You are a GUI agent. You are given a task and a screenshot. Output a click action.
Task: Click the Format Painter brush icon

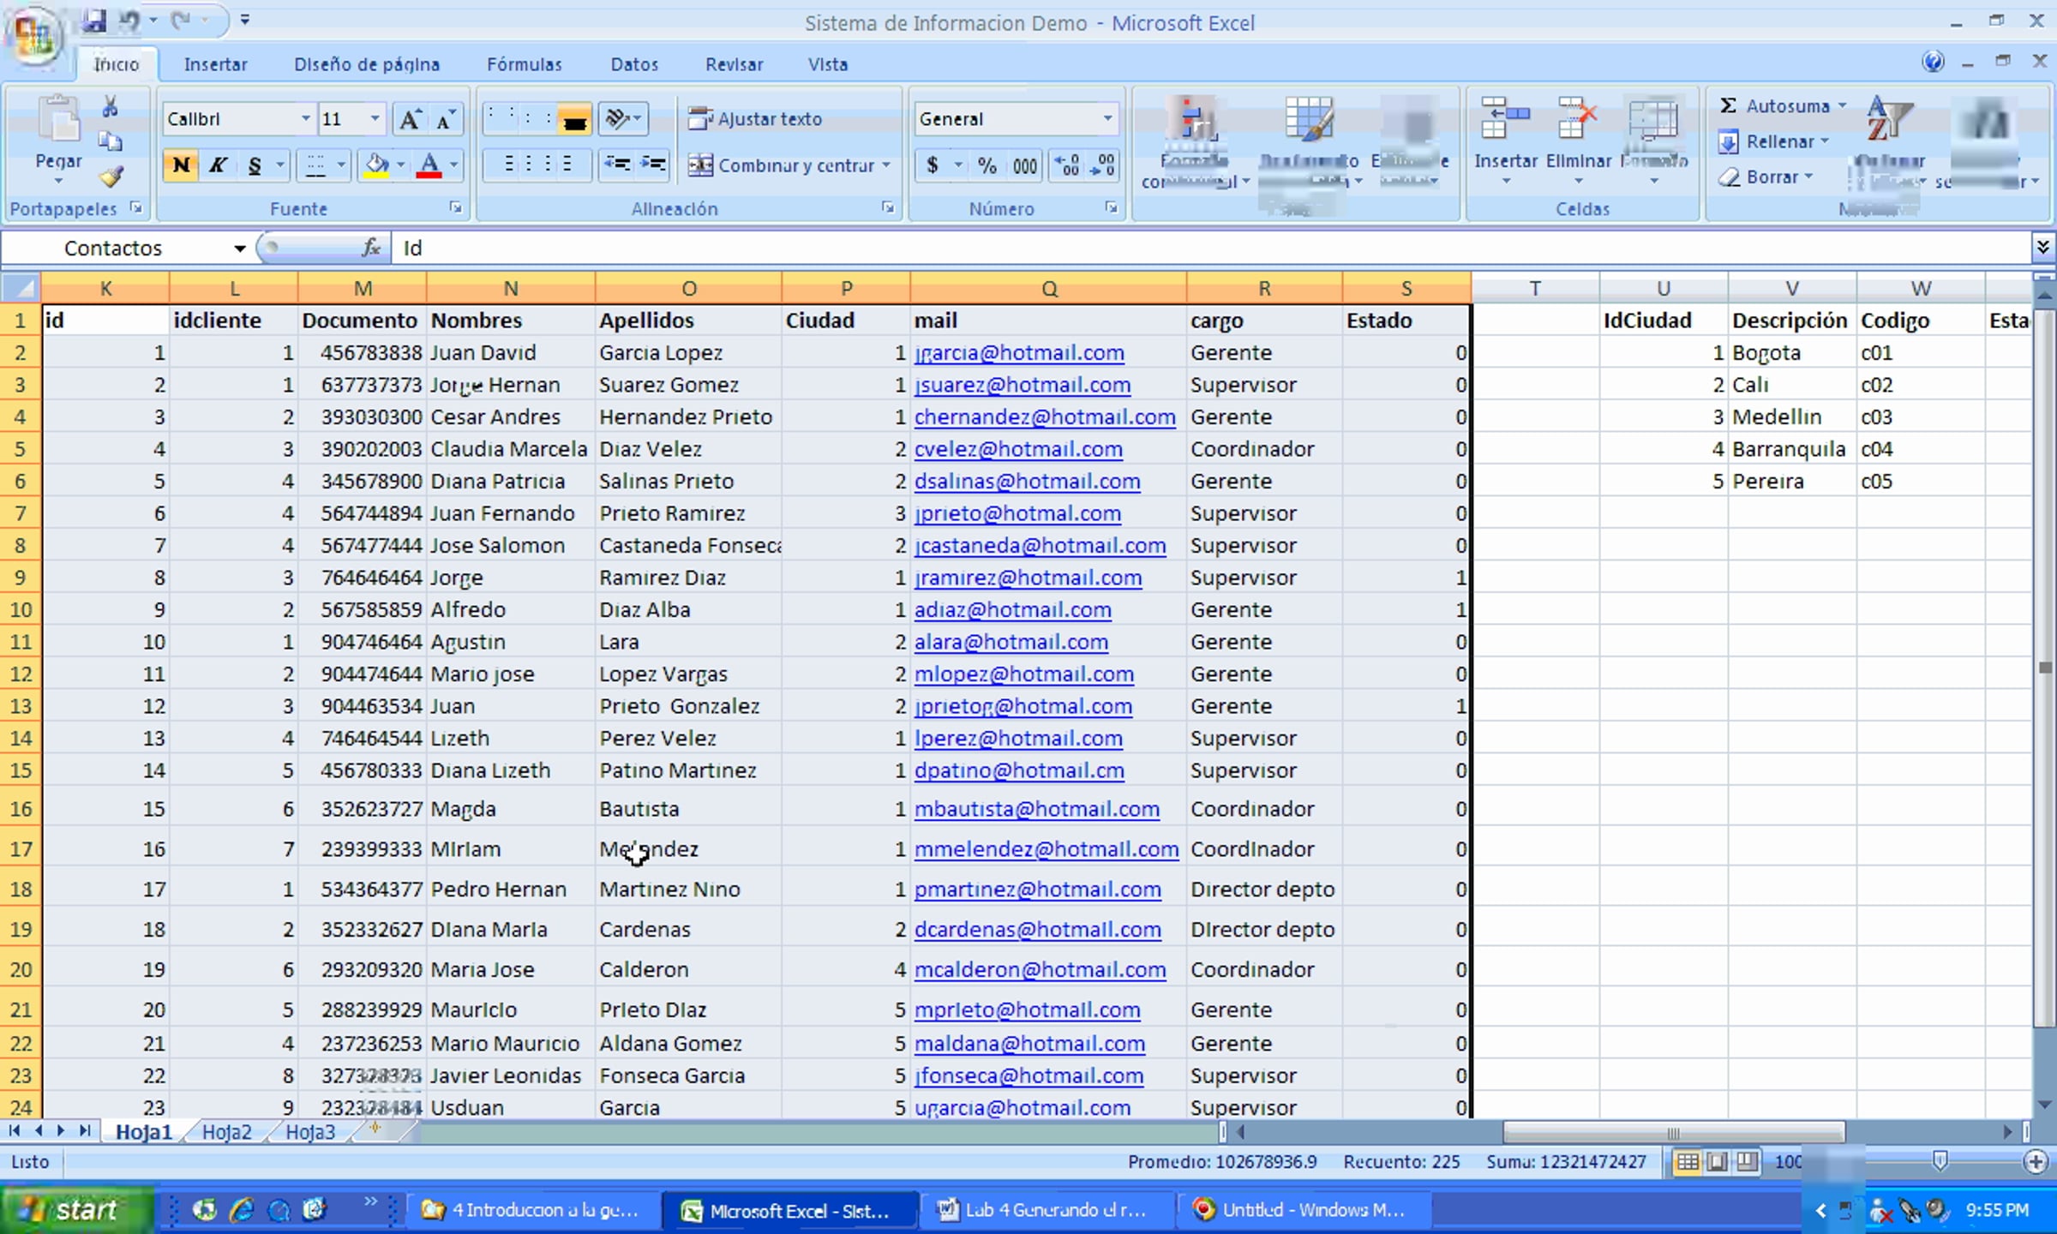(111, 177)
